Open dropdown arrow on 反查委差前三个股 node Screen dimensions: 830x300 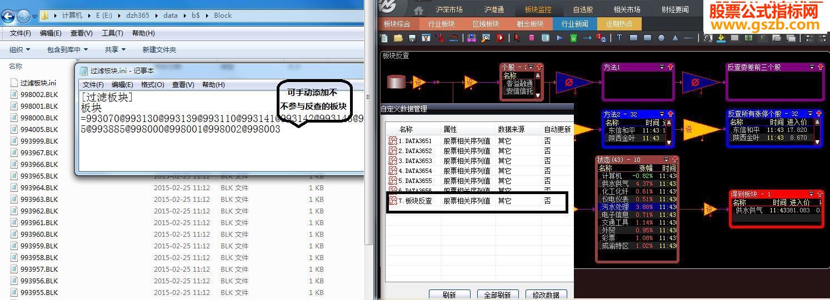coord(811,67)
